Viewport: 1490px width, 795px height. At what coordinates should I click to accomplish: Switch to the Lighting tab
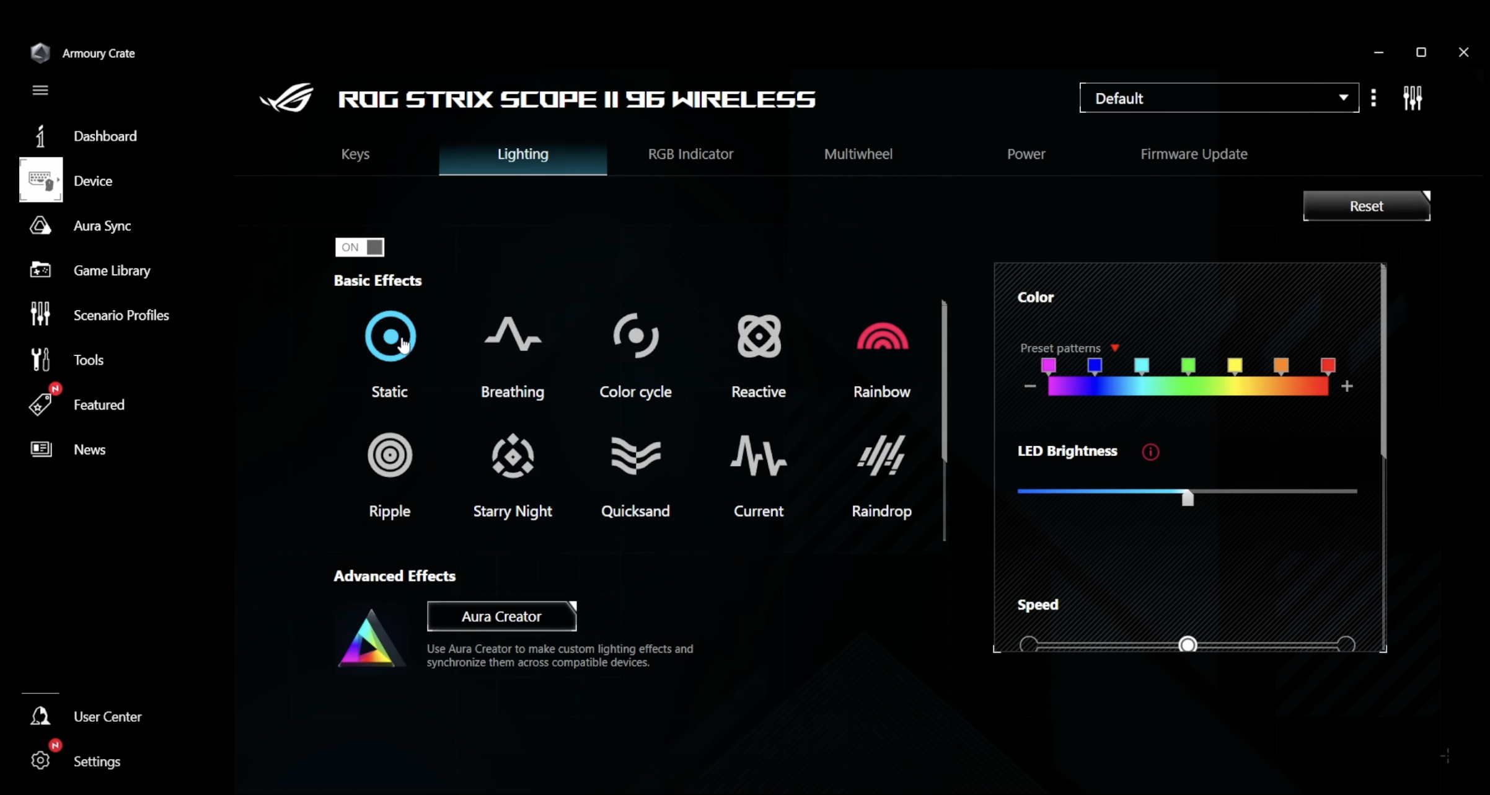(523, 154)
